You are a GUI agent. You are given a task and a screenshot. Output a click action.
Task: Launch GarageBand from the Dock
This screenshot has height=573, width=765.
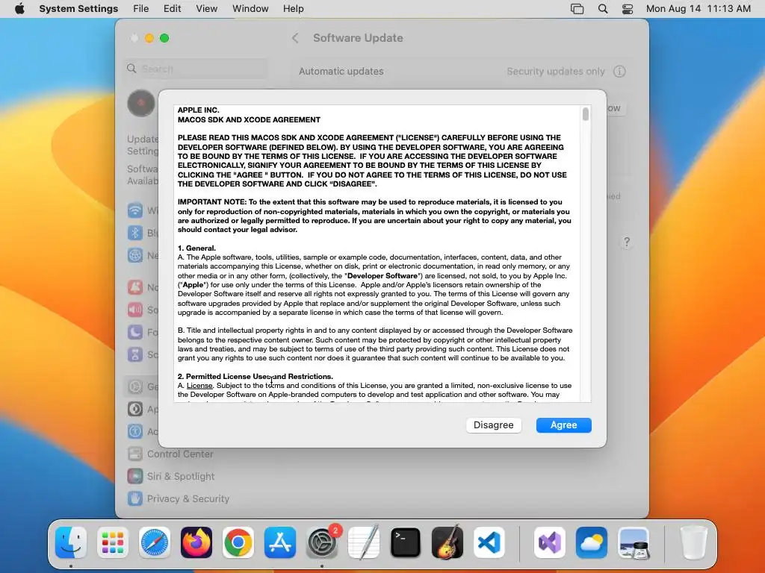(447, 542)
